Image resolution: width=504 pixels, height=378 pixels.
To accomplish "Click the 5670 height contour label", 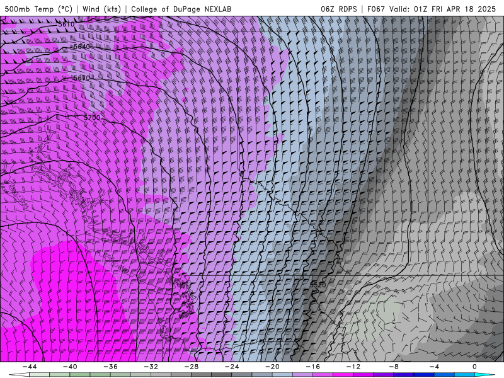I will [x=82, y=78].
